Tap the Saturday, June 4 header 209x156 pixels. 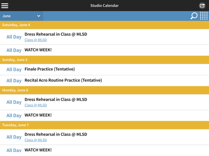(x=104, y=25)
